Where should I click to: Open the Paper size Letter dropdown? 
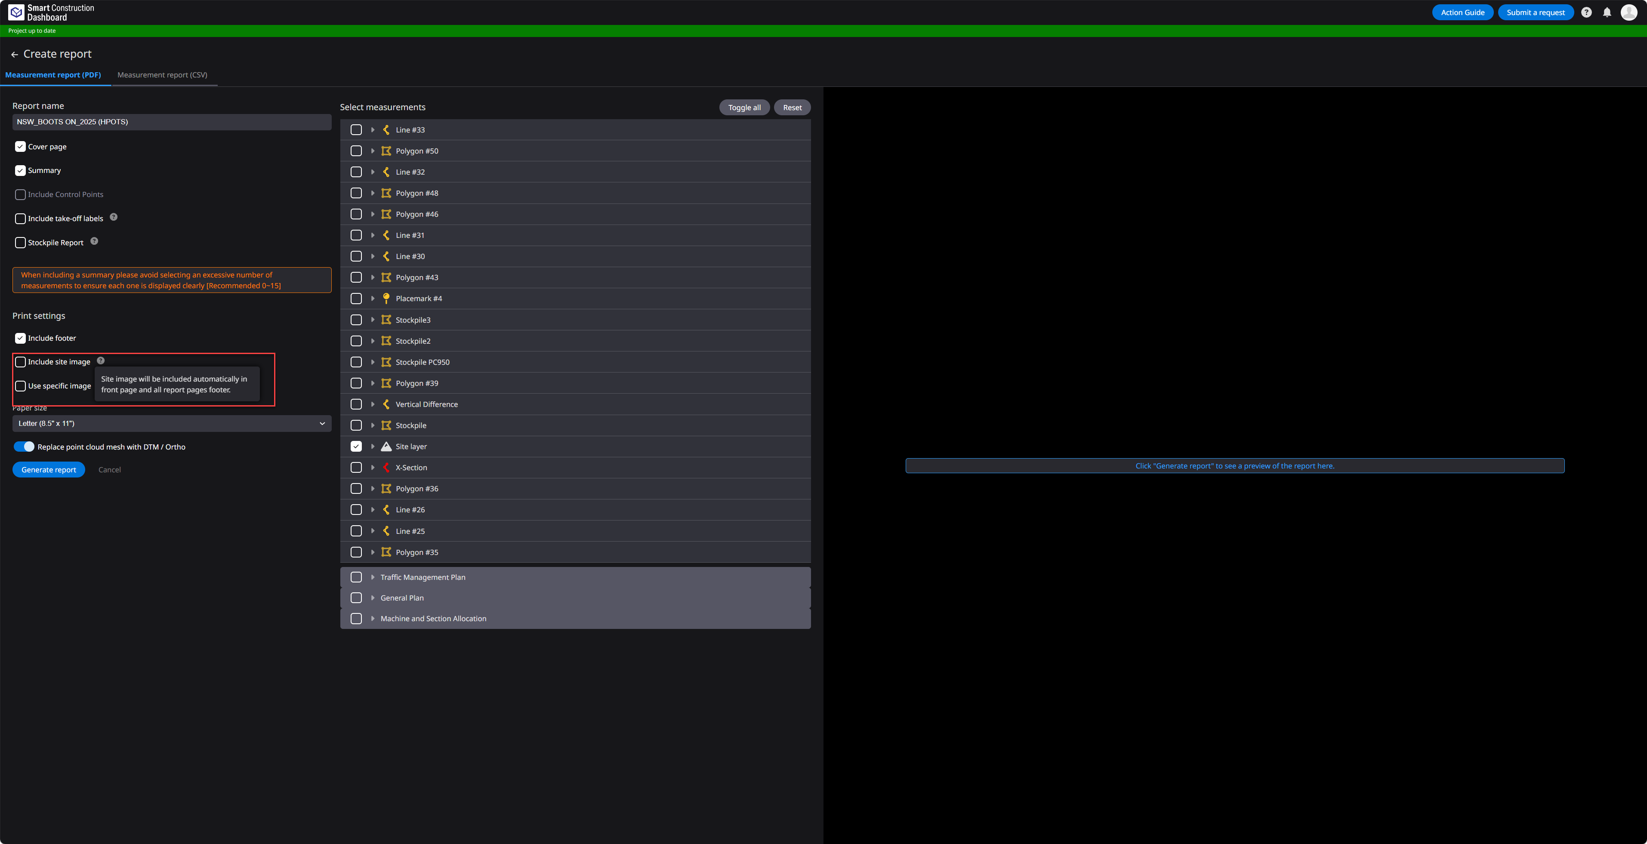[172, 423]
